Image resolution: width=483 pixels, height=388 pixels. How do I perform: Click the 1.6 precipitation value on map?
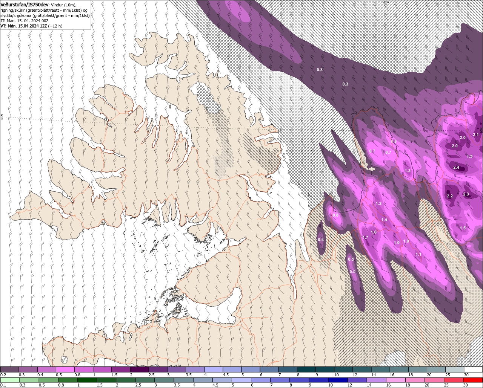click(374, 232)
